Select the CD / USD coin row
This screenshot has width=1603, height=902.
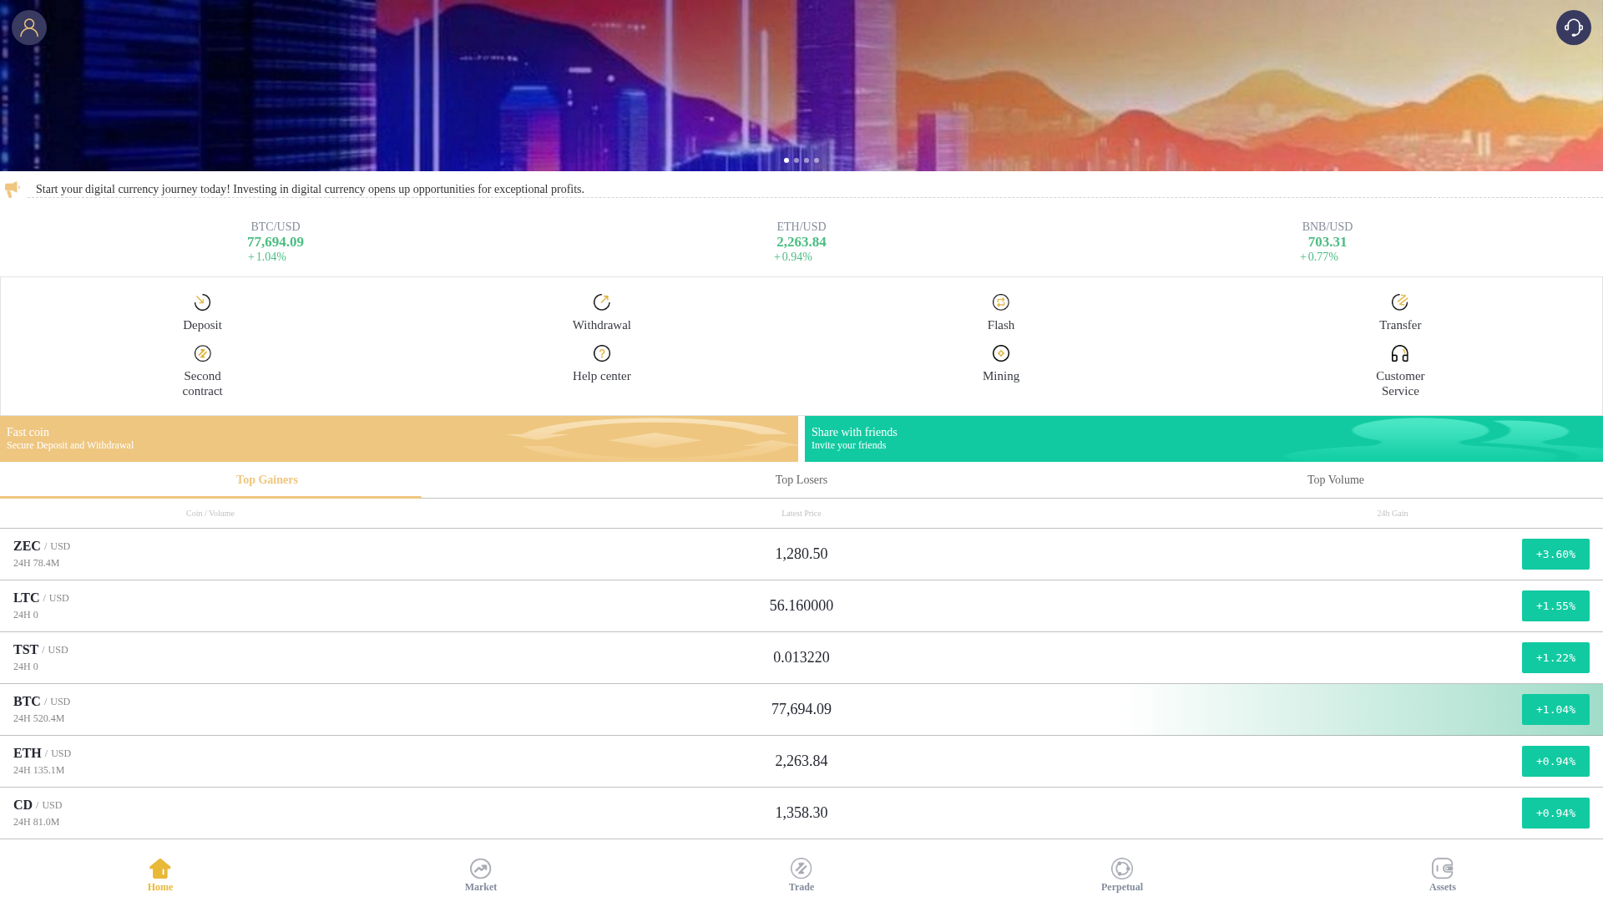[801, 813]
